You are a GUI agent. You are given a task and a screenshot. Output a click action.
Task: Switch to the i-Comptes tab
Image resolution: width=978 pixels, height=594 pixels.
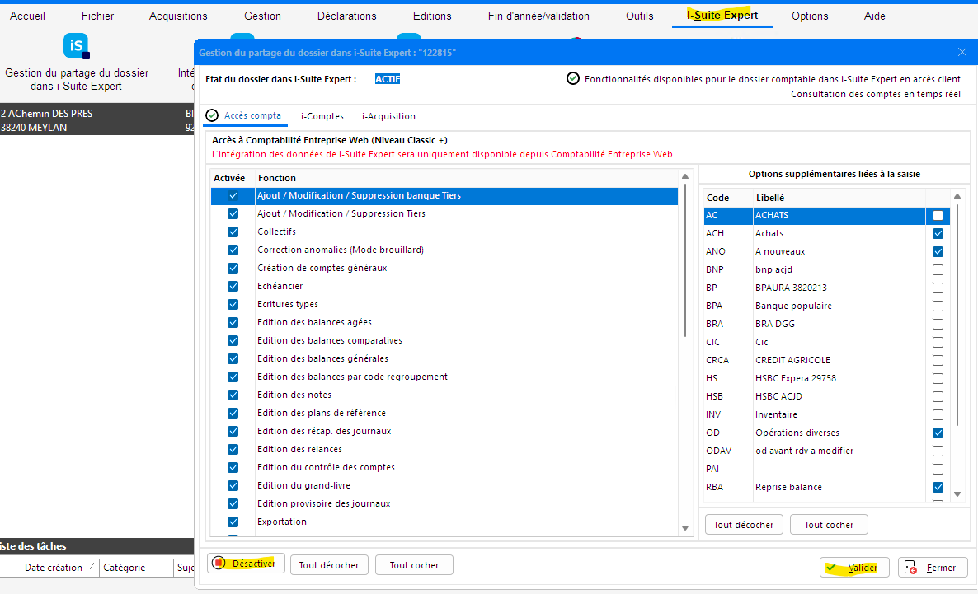(322, 116)
